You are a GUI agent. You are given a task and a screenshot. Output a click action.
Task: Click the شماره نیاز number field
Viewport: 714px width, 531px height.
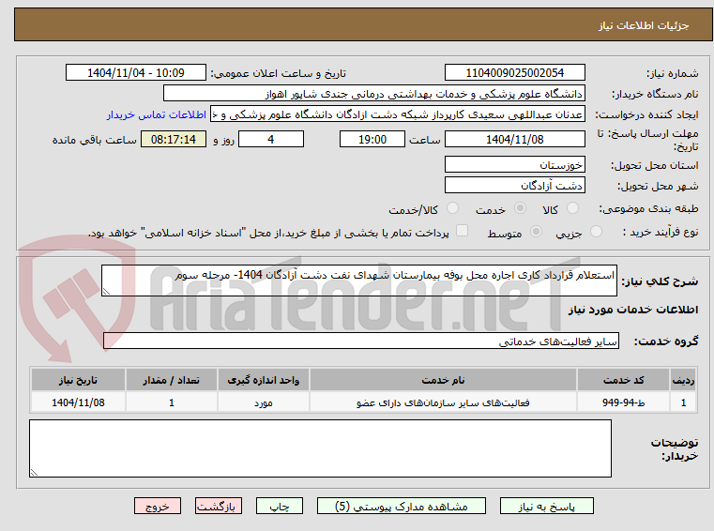514,73
